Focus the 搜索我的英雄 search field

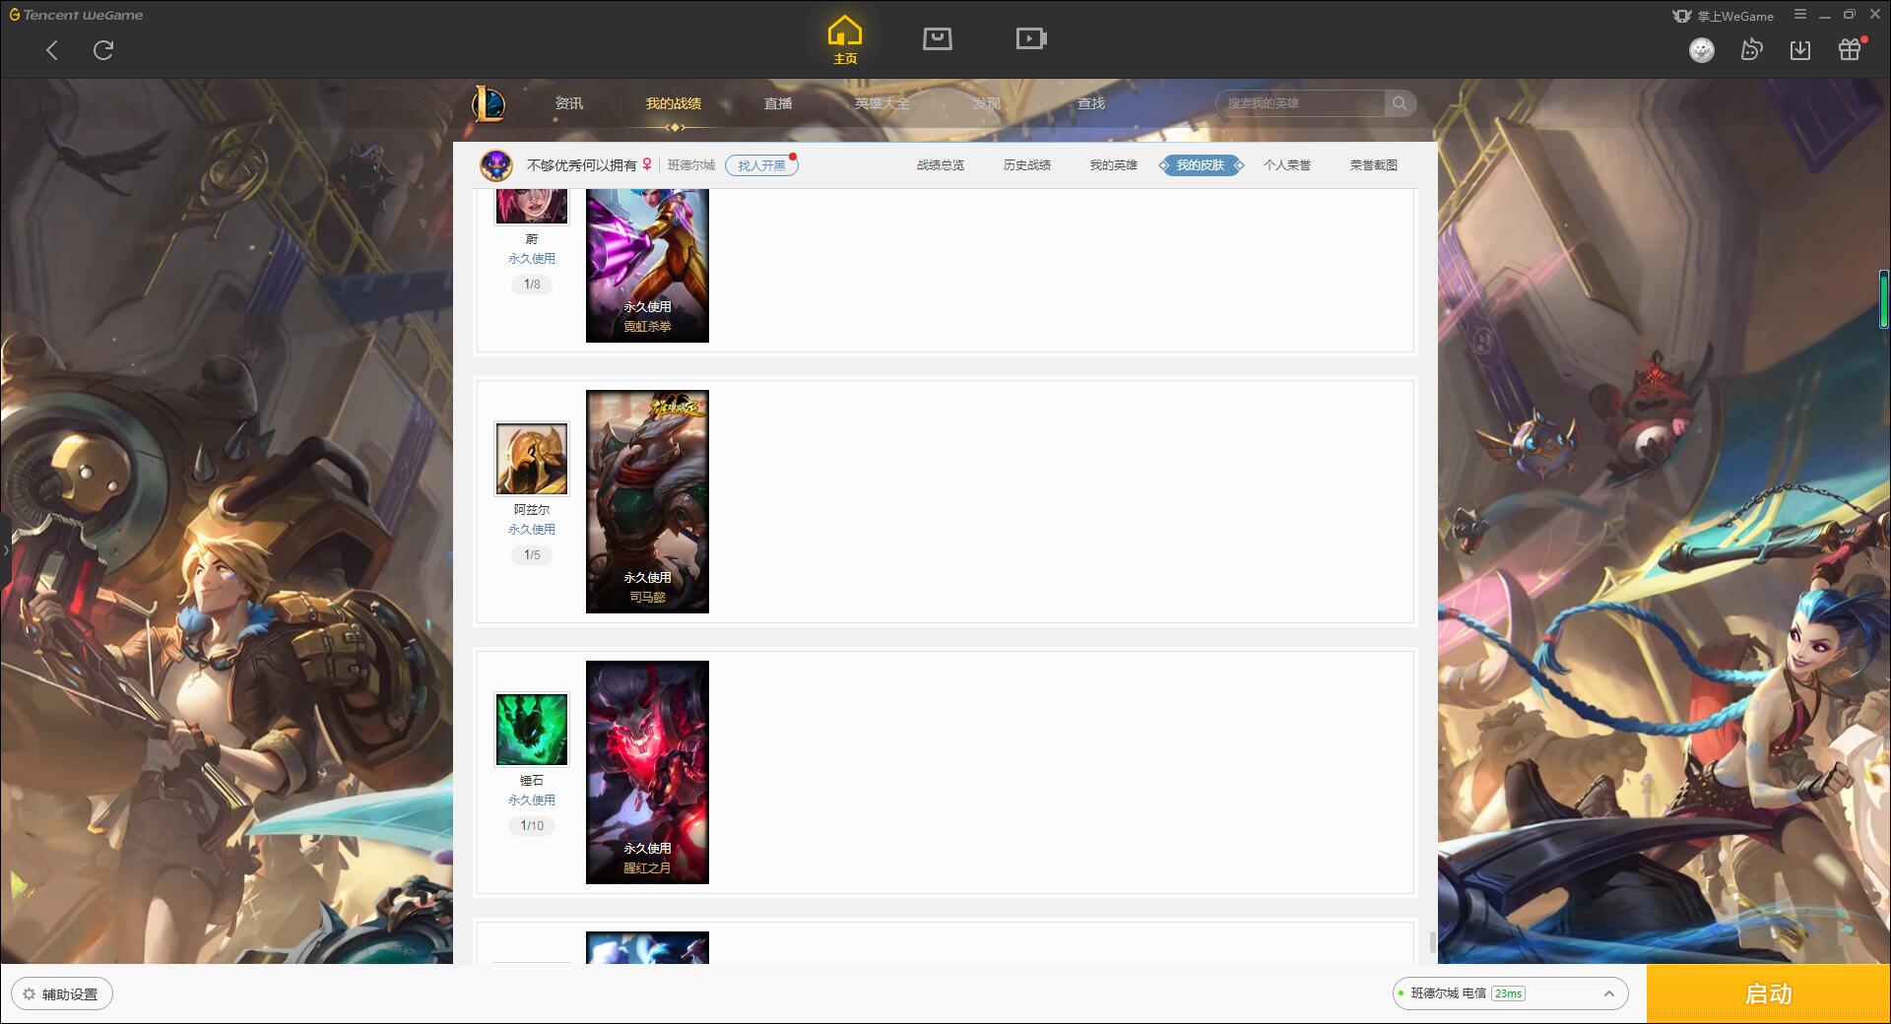pyautogui.click(x=1300, y=103)
